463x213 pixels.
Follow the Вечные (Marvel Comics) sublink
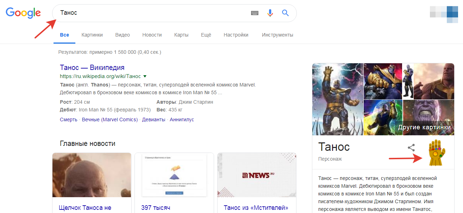coord(110,120)
